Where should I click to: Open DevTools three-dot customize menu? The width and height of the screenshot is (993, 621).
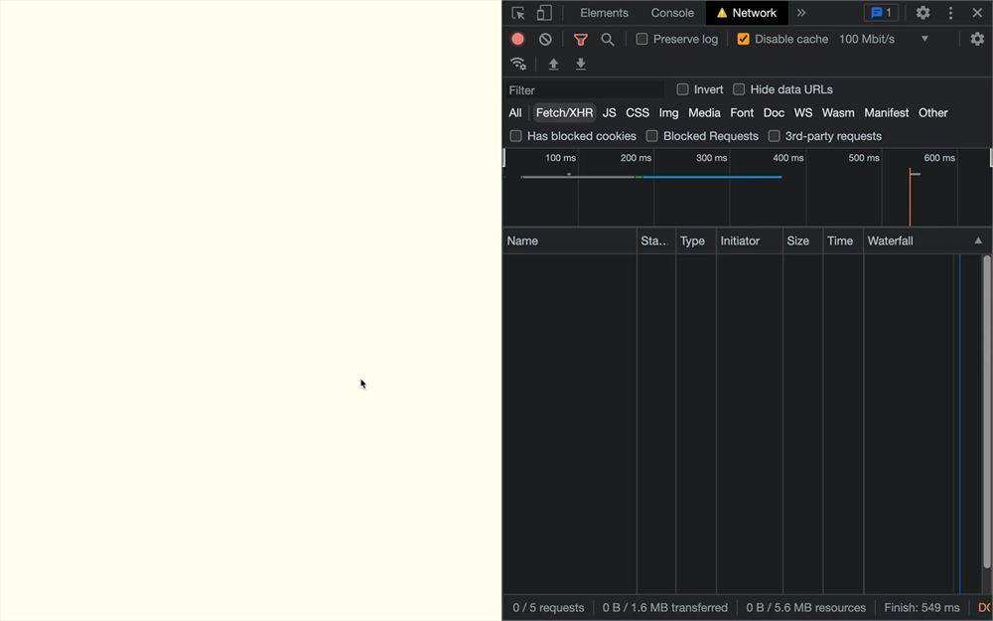click(x=950, y=13)
